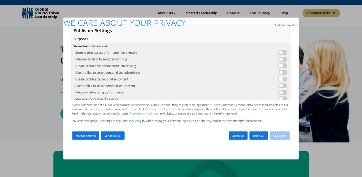
Task: Switch to the Vendors tab
Action: click(292, 25)
